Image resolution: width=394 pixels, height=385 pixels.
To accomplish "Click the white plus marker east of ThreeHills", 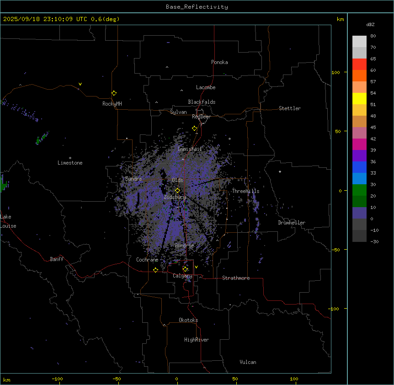I will click(280, 171).
